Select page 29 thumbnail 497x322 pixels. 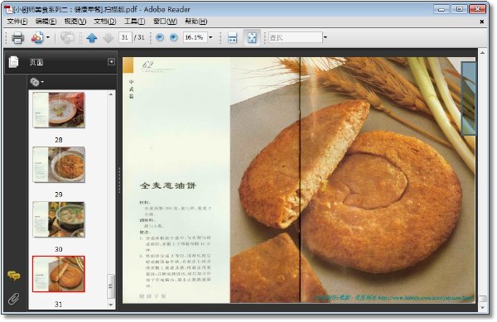click(x=59, y=165)
